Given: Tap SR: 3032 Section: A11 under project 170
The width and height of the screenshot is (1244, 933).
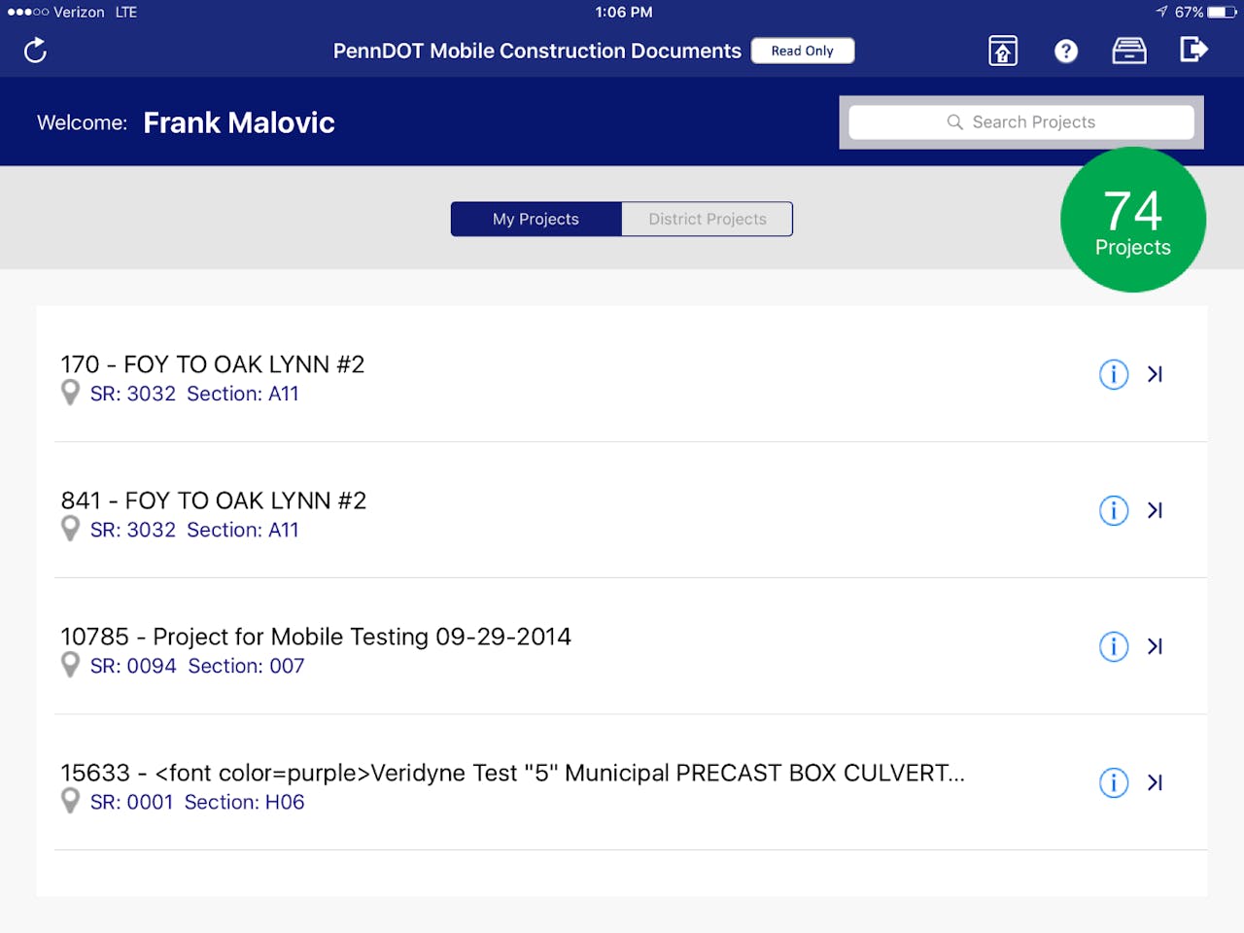Looking at the screenshot, I should pos(194,394).
